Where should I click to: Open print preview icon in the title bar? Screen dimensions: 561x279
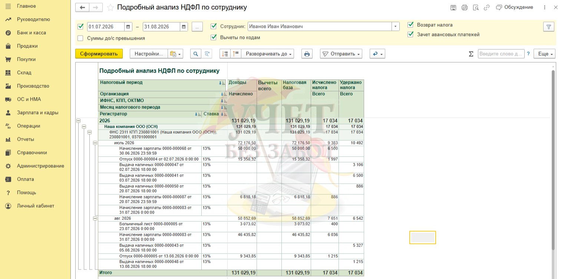476,7
